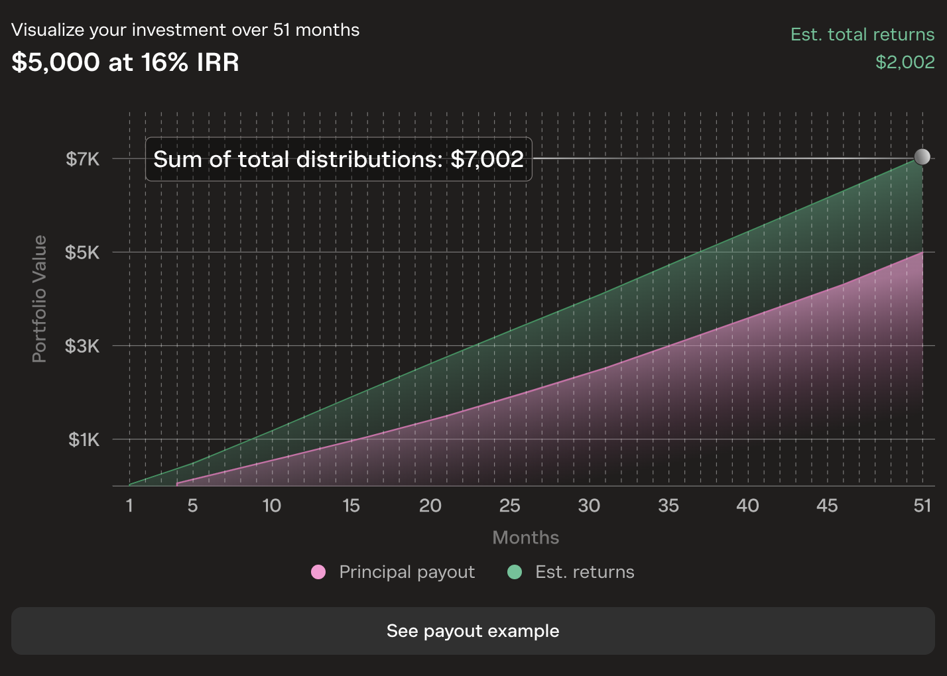This screenshot has width=947, height=676.
Task: Toggle the Principal payout legend label
Action: (407, 572)
